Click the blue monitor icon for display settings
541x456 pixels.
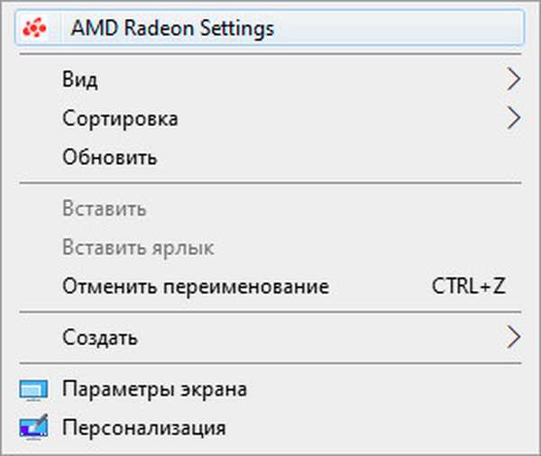(x=33, y=390)
